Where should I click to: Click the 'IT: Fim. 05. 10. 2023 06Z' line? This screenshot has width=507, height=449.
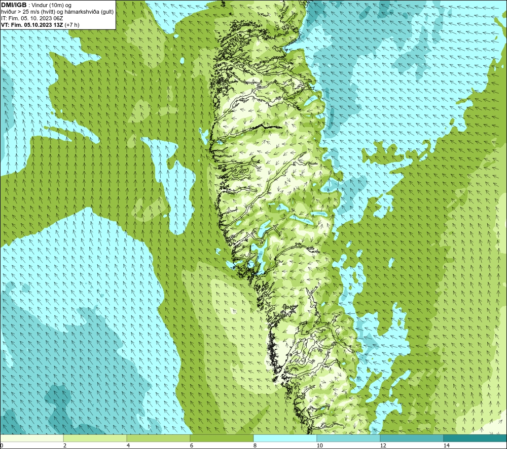click(32, 18)
